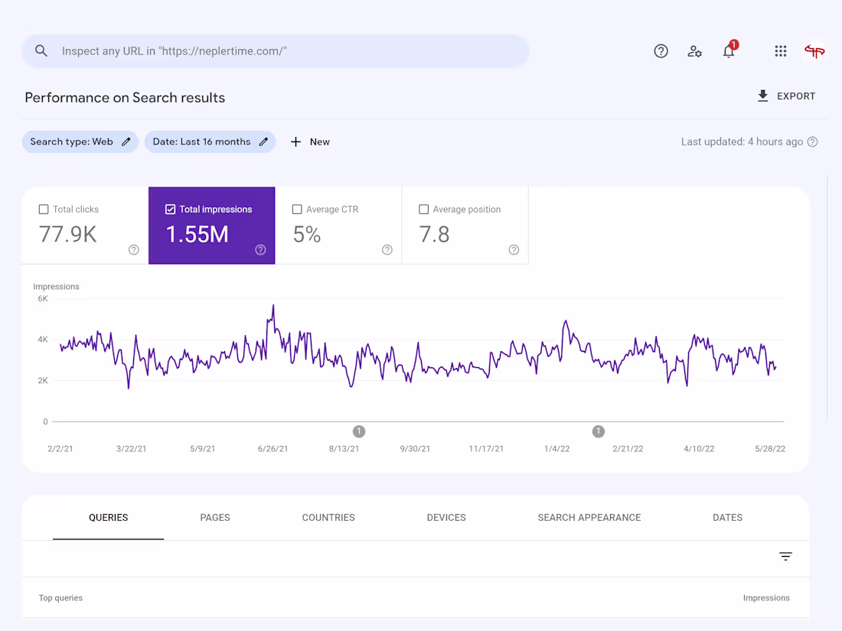Screen dimensions: 842x631
Task: Switch to the PAGES tab
Action: (x=215, y=517)
